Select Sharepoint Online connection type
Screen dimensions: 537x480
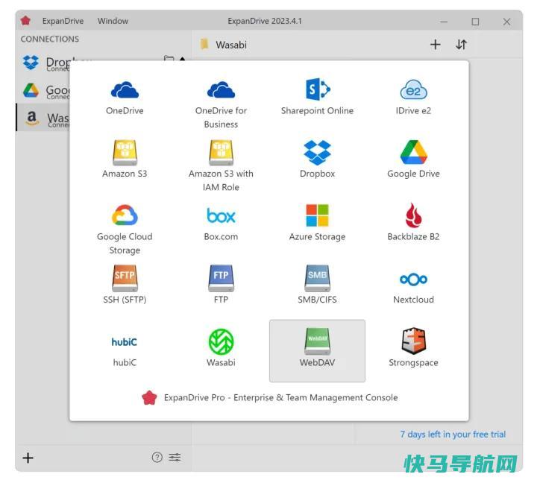point(317,98)
